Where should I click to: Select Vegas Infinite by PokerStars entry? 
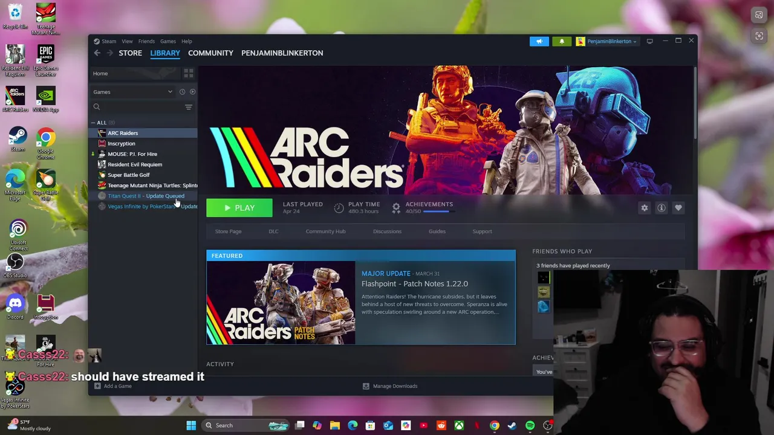(x=143, y=207)
